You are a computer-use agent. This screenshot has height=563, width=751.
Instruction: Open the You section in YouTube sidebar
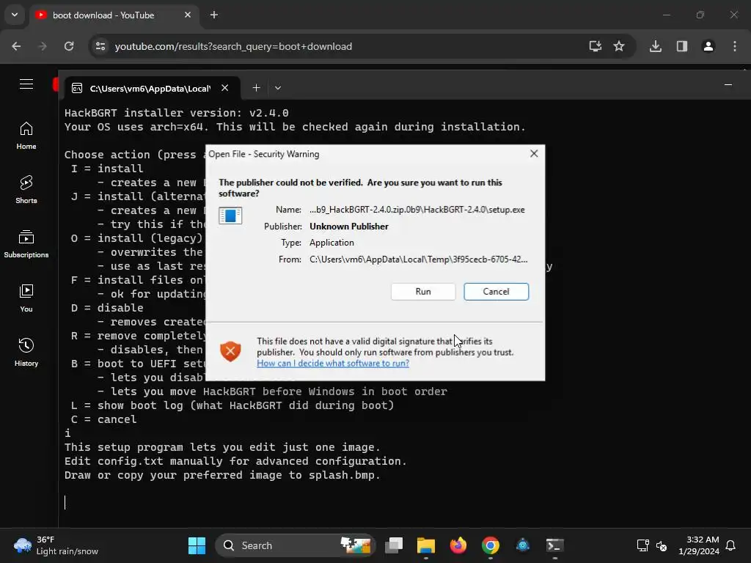click(26, 298)
